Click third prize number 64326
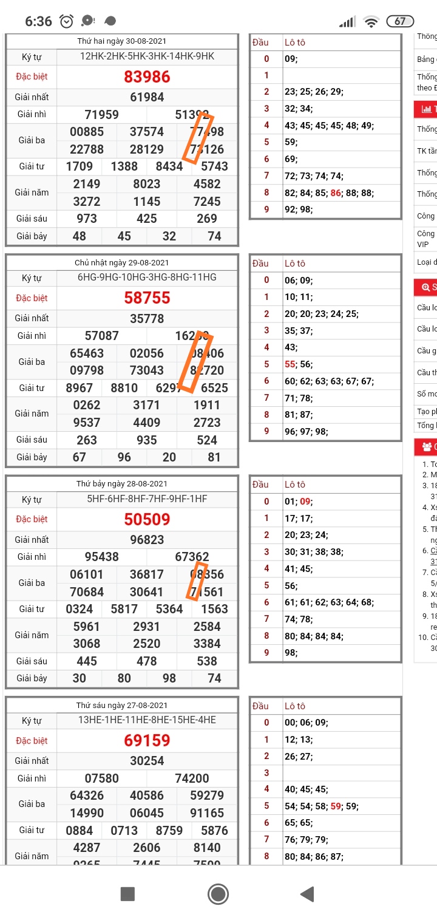Image resolution: width=437 pixels, height=923 pixels. (87, 795)
